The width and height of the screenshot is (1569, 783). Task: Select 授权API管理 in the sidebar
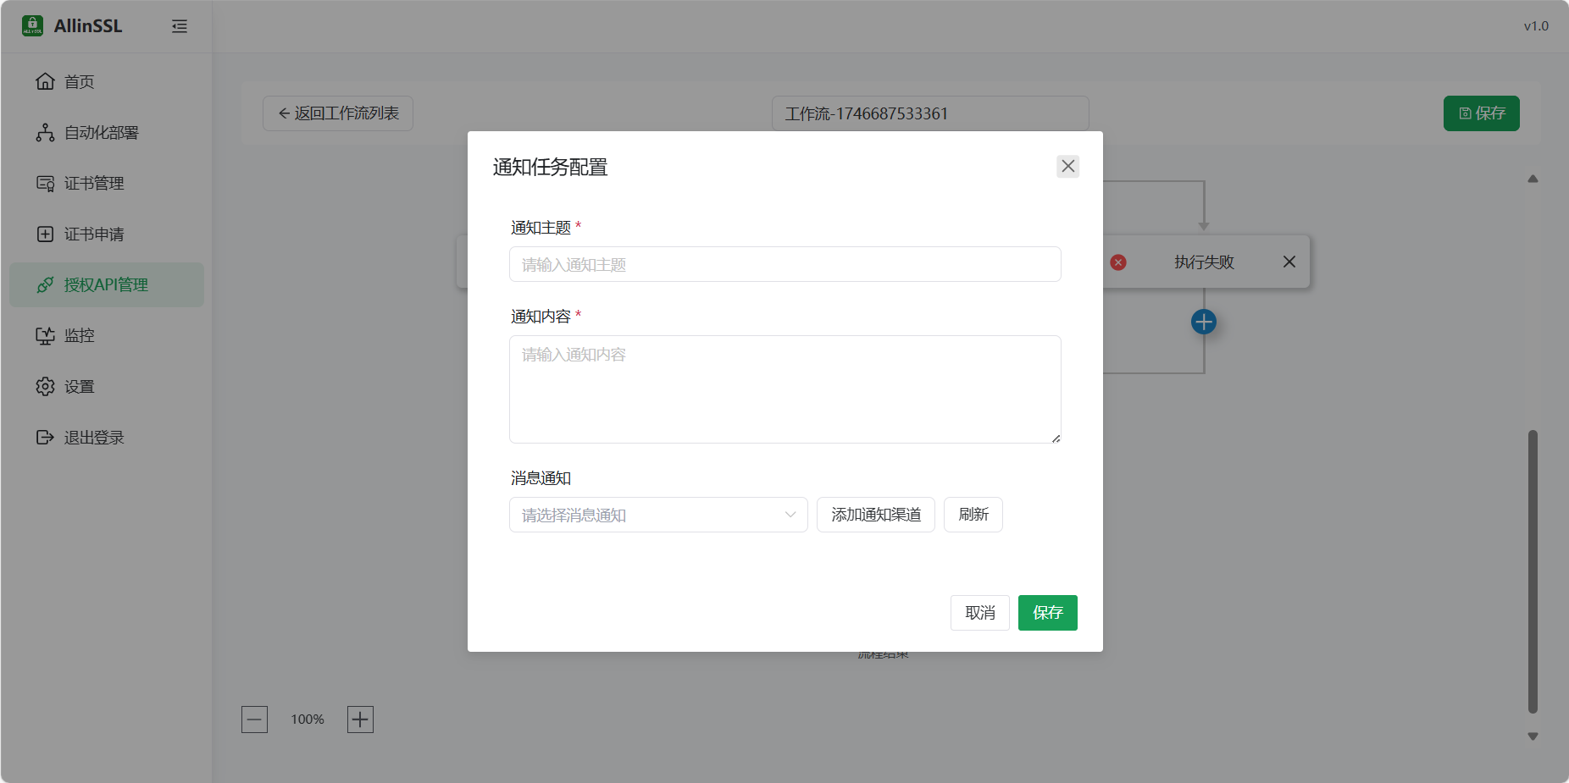click(104, 284)
